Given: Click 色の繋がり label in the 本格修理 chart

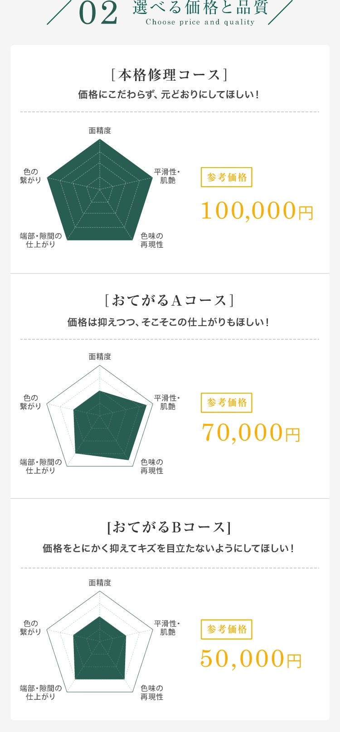Looking at the screenshot, I should pyautogui.click(x=31, y=176).
